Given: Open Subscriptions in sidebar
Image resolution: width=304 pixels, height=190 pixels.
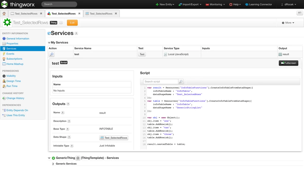Looking at the screenshot, I should pyautogui.click(x=14, y=59).
